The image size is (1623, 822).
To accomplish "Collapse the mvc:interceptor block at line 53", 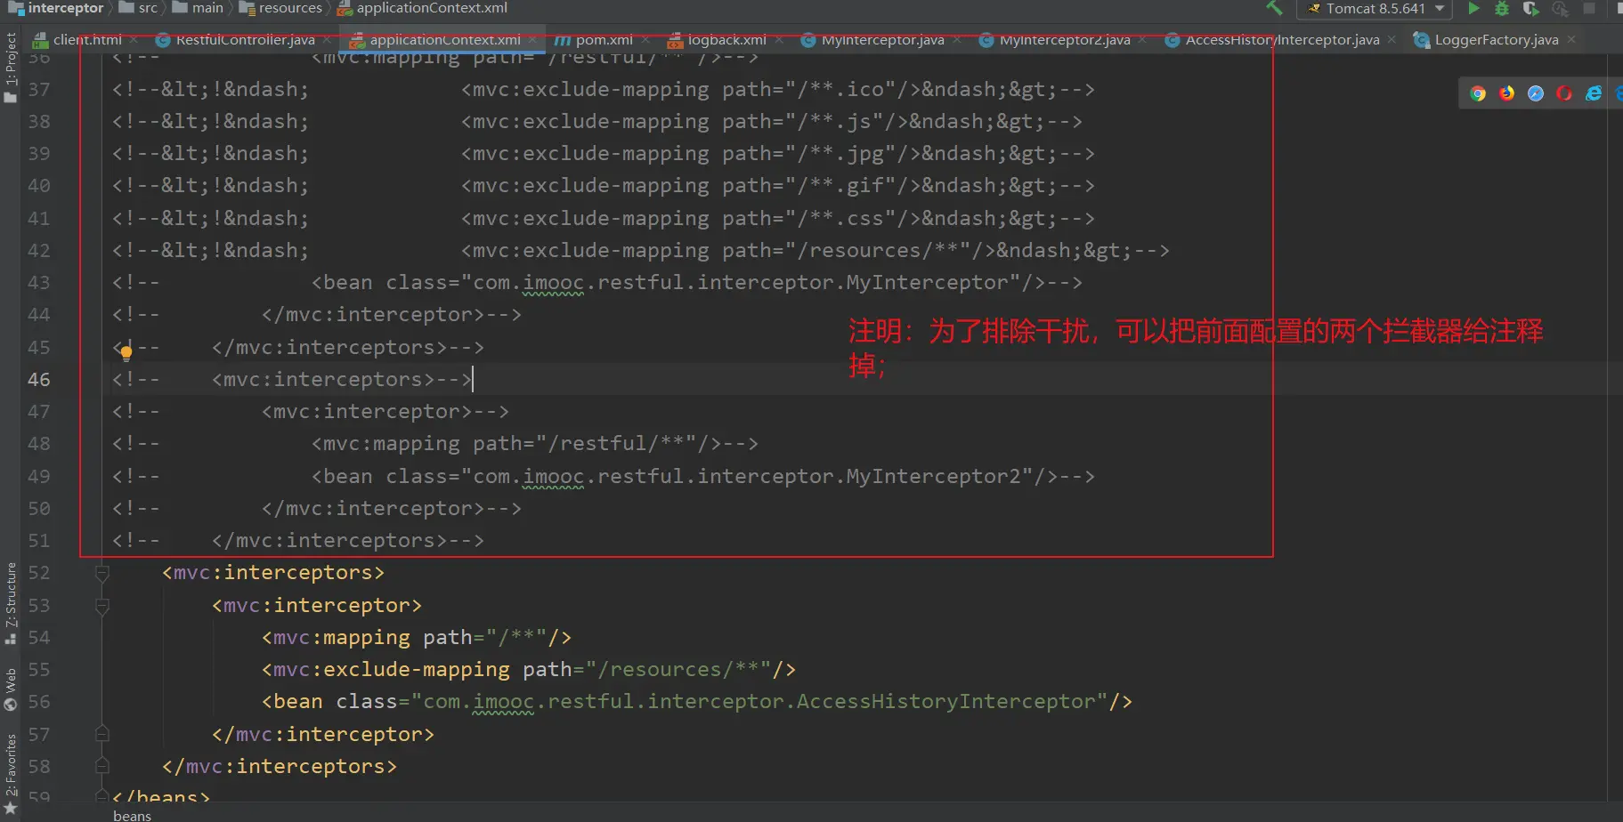I will [x=102, y=606].
